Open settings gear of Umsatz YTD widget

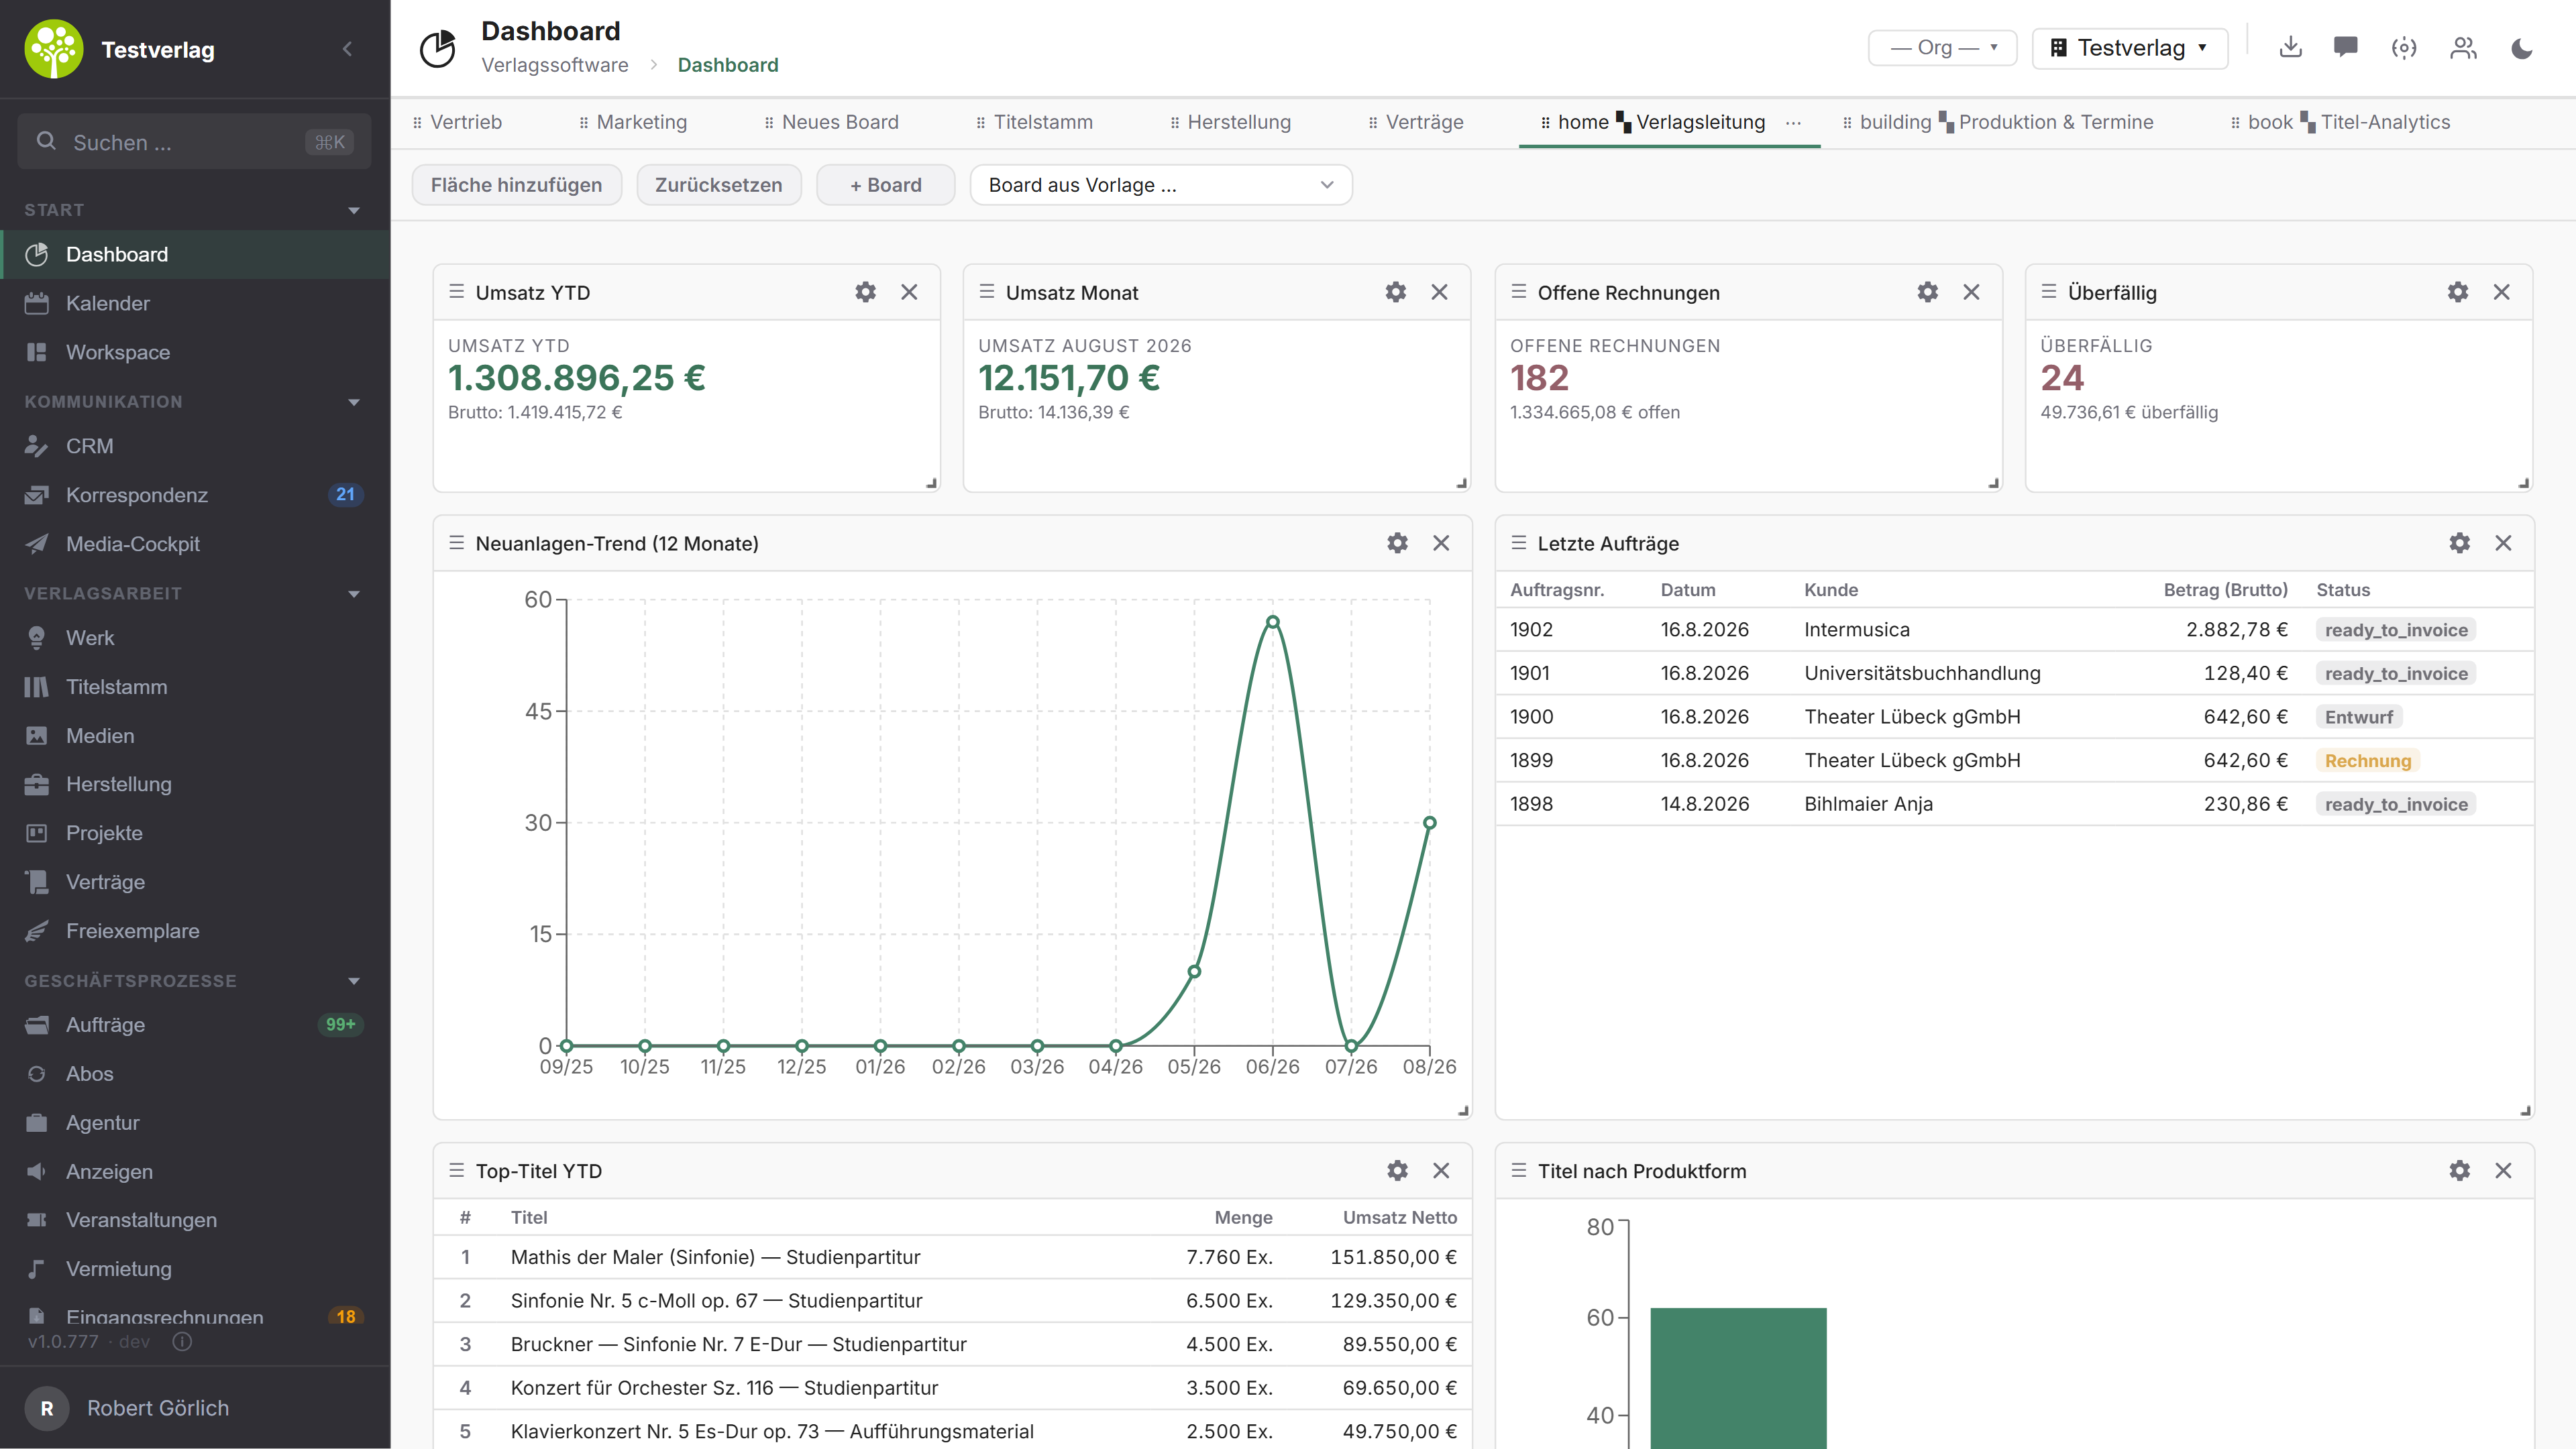pos(865,292)
